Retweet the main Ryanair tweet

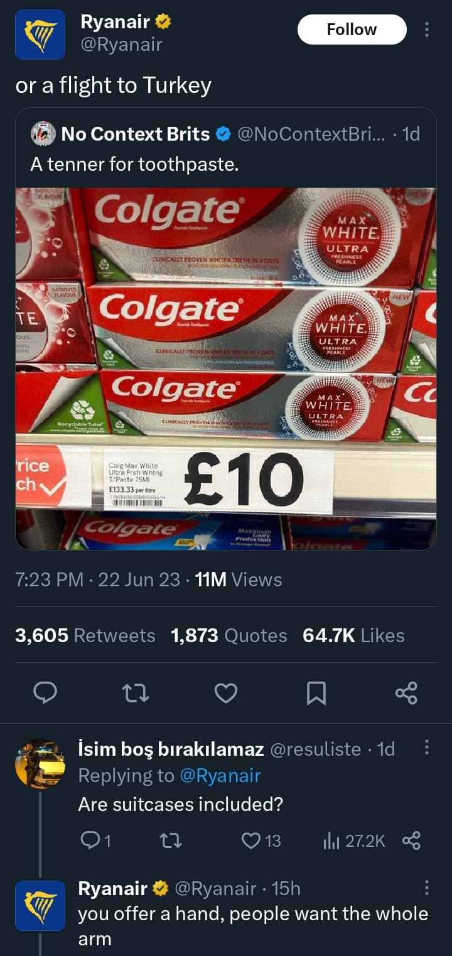135,693
